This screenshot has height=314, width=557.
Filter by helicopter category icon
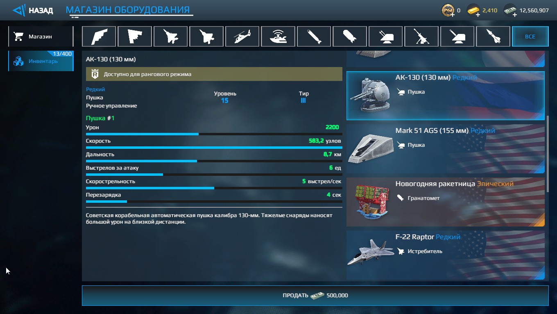click(242, 36)
